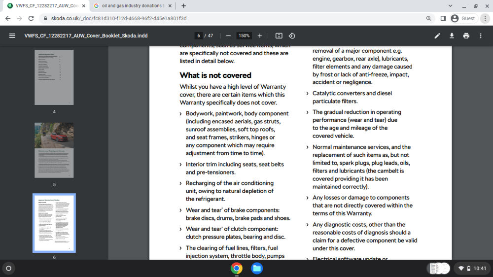Toggle the PDF sidebar hamburger menu
The width and height of the screenshot is (493, 277).
pyautogui.click(x=12, y=36)
